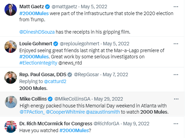Screen dimensions: 185x139
Task: Open Dr. Rich McCormick profile avatar
Action: point(11,127)
